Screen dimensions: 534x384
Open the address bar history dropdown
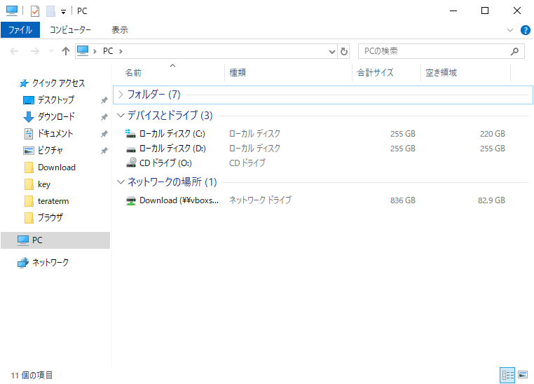[331, 51]
